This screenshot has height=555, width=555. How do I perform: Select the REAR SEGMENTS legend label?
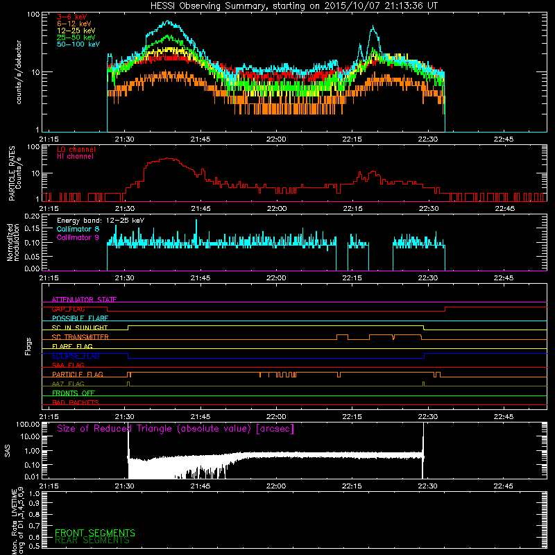(92, 540)
